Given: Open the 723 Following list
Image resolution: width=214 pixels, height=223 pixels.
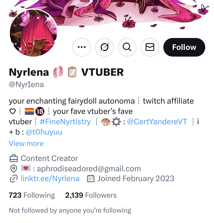Looking at the screenshot, I should pyautogui.click(x=32, y=195).
